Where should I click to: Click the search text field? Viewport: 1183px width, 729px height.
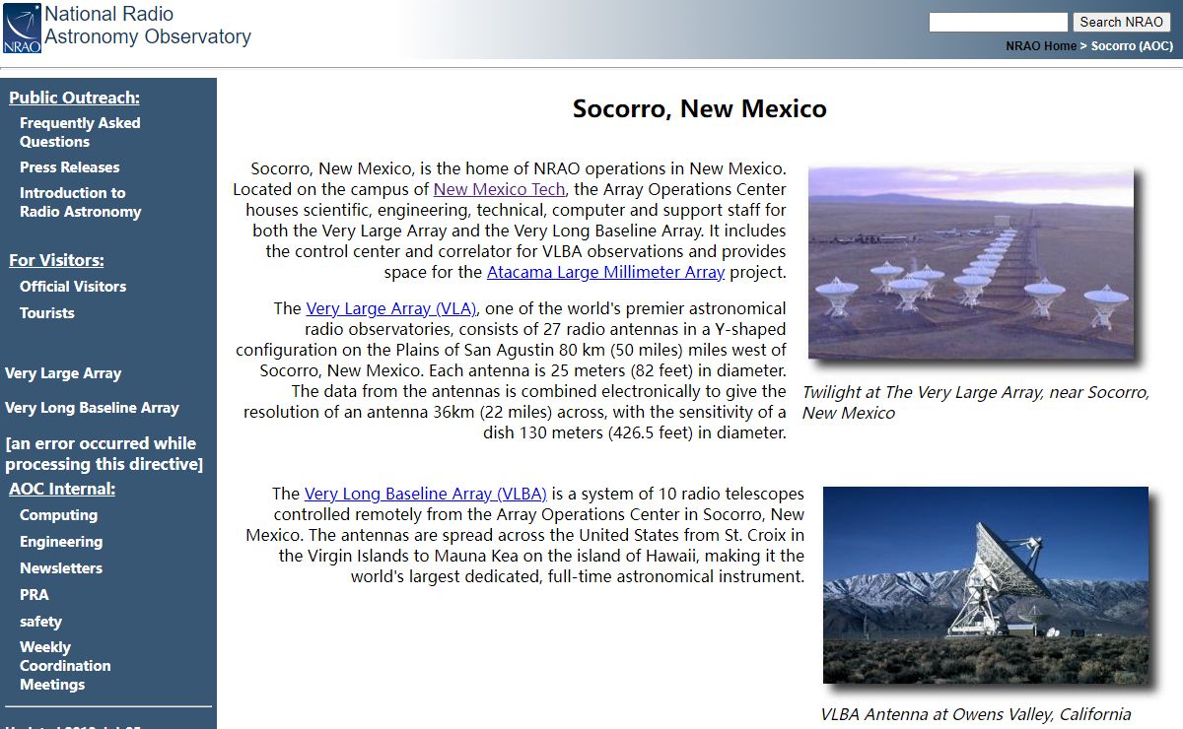(999, 22)
